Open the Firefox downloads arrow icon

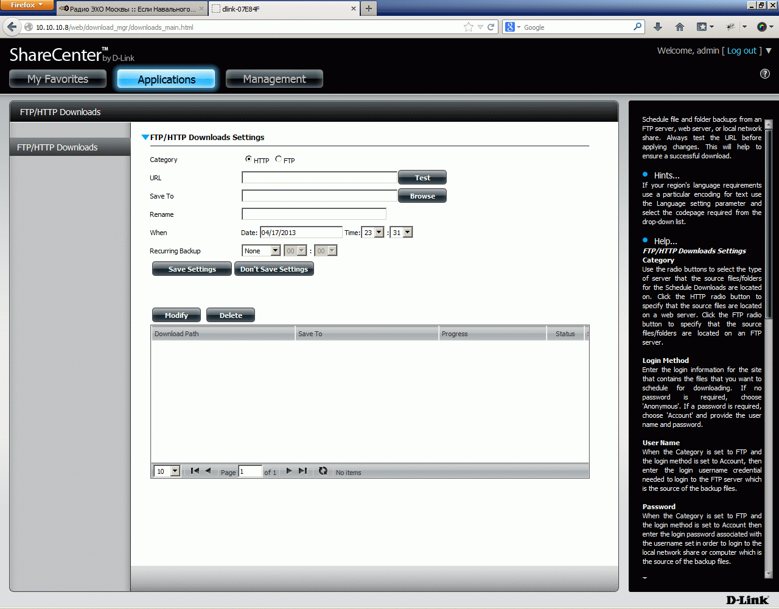coord(658,27)
